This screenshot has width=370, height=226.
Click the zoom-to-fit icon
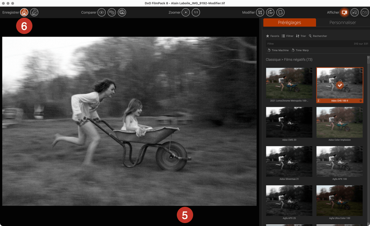tap(186, 12)
